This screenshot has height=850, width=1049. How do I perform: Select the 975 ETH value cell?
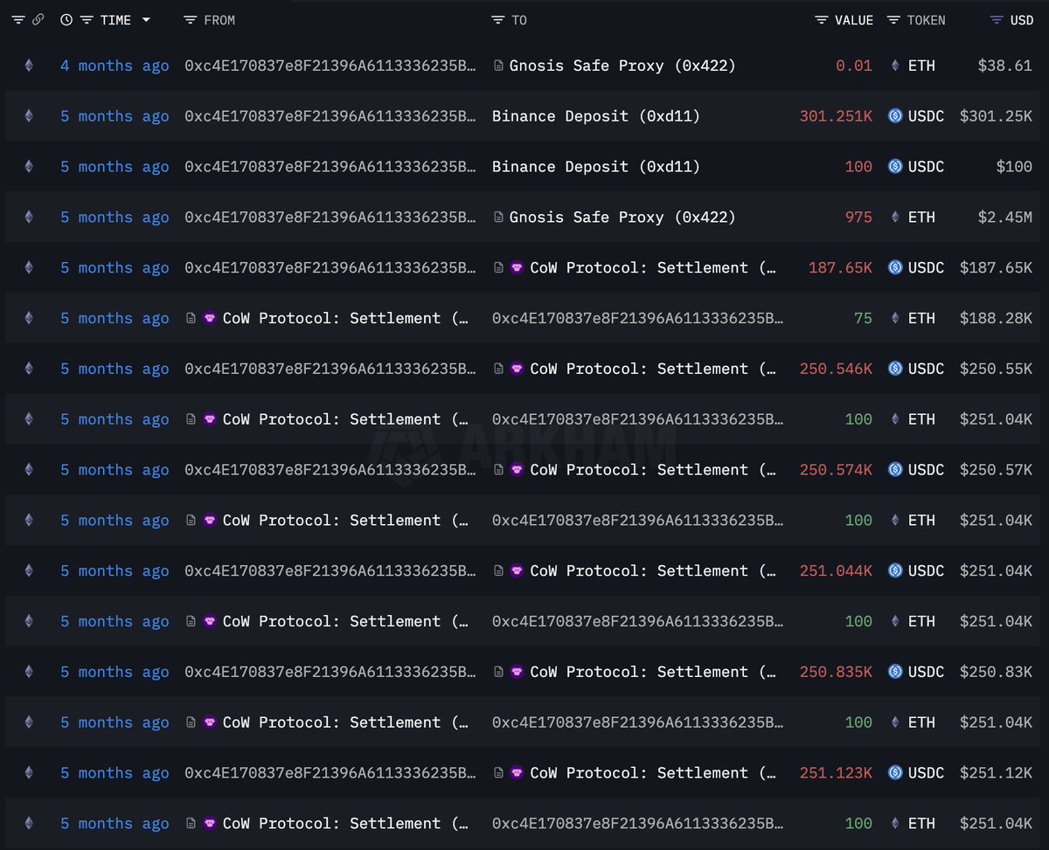click(858, 218)
